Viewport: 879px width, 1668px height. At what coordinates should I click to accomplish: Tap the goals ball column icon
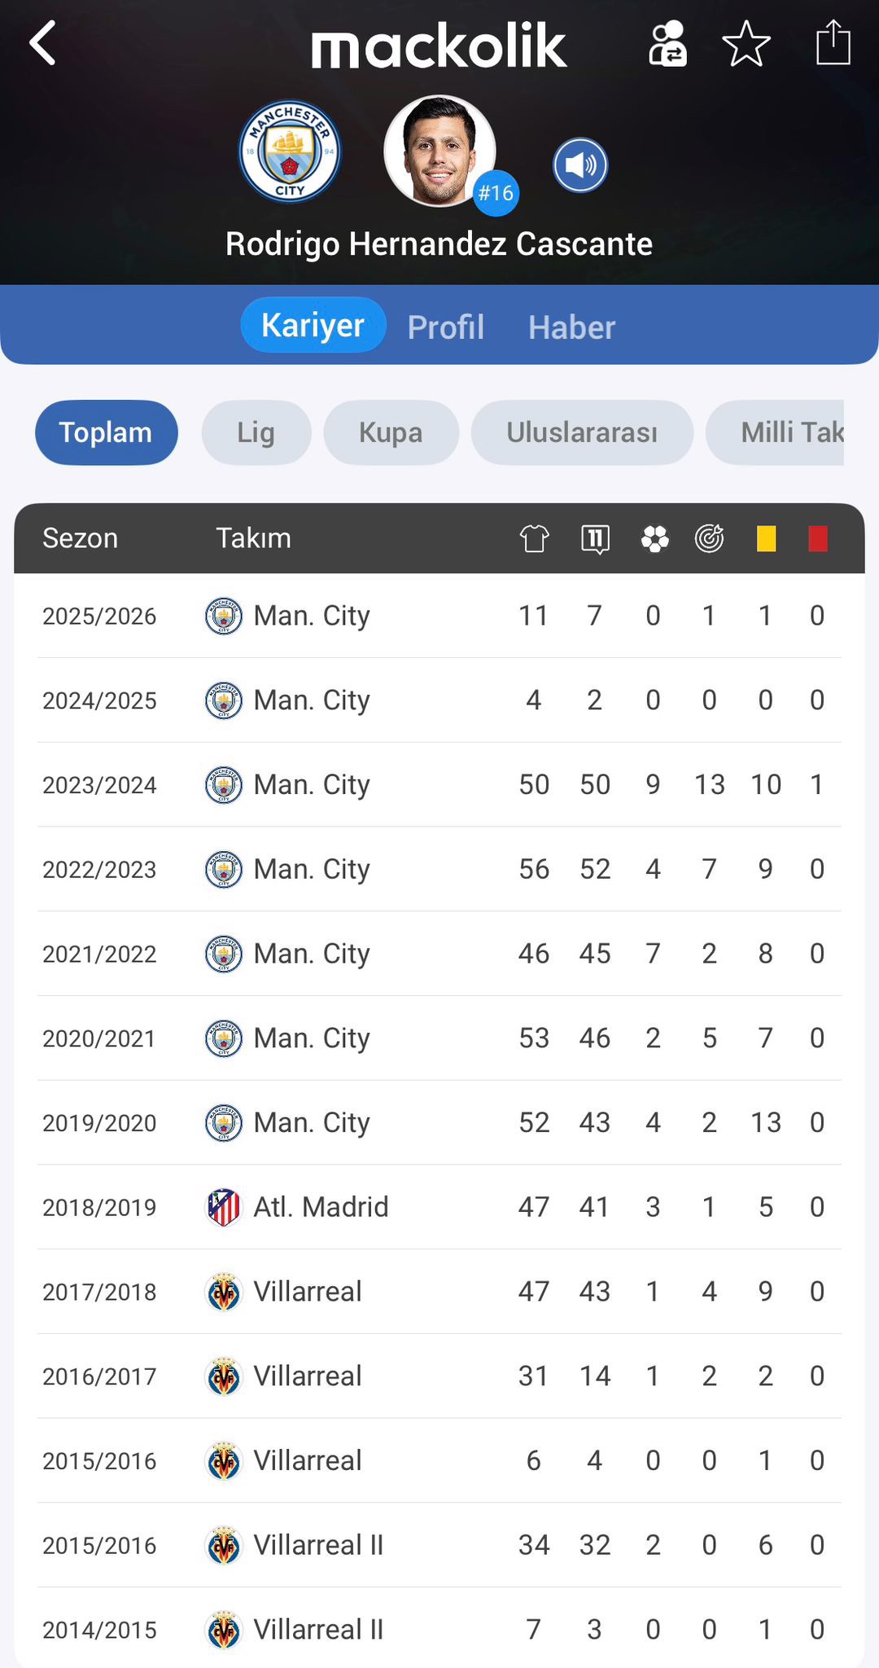coord(654,538)
